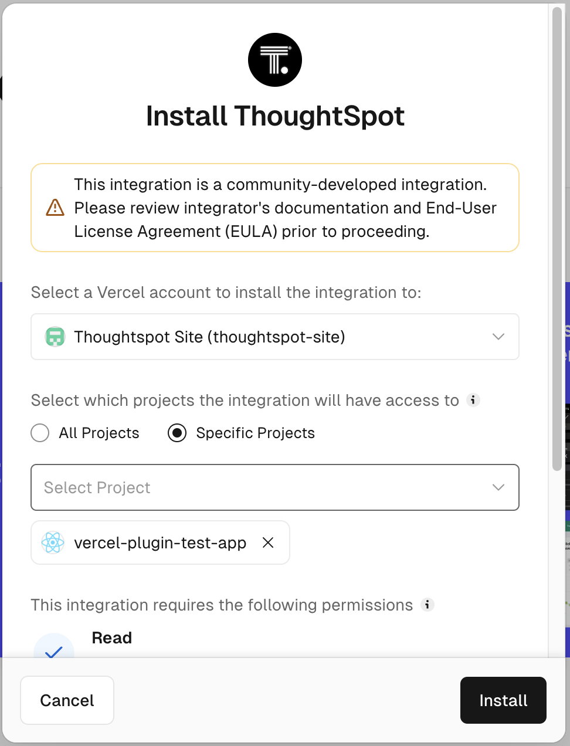Click the Install ThoughtSpot heading

click(275, 116)
